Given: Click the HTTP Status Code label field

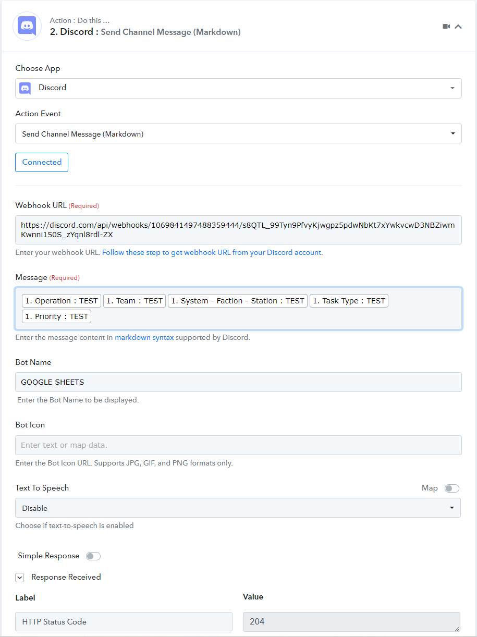Looking at the screenshot, I should coord(124,621).
